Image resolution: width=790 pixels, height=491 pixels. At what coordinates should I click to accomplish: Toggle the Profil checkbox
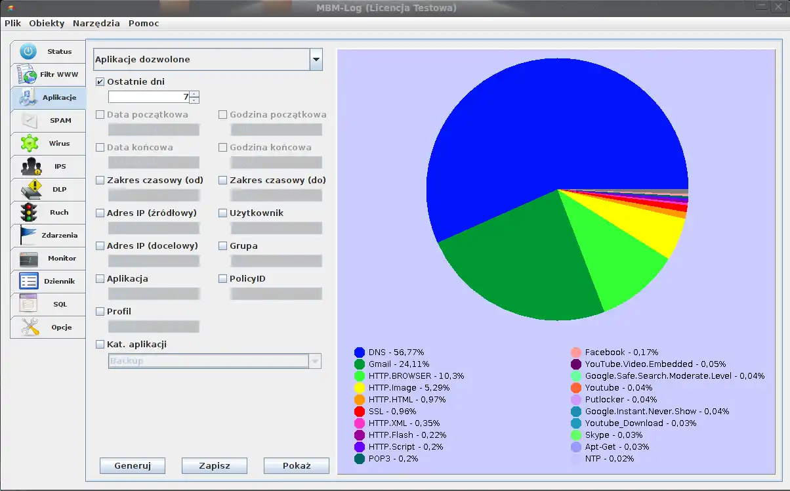coord(100,311)
